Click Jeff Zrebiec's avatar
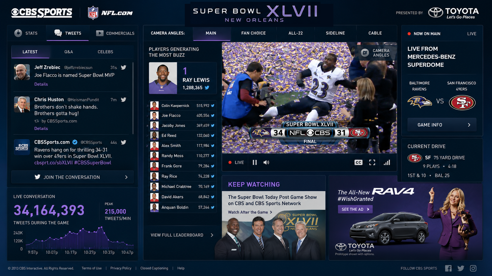The width and height of the screenshot is (492, 276). tap(22, 72)
